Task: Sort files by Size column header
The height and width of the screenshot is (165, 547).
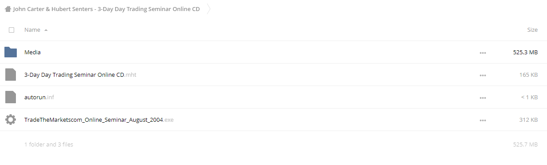Action: coord(532,30)
